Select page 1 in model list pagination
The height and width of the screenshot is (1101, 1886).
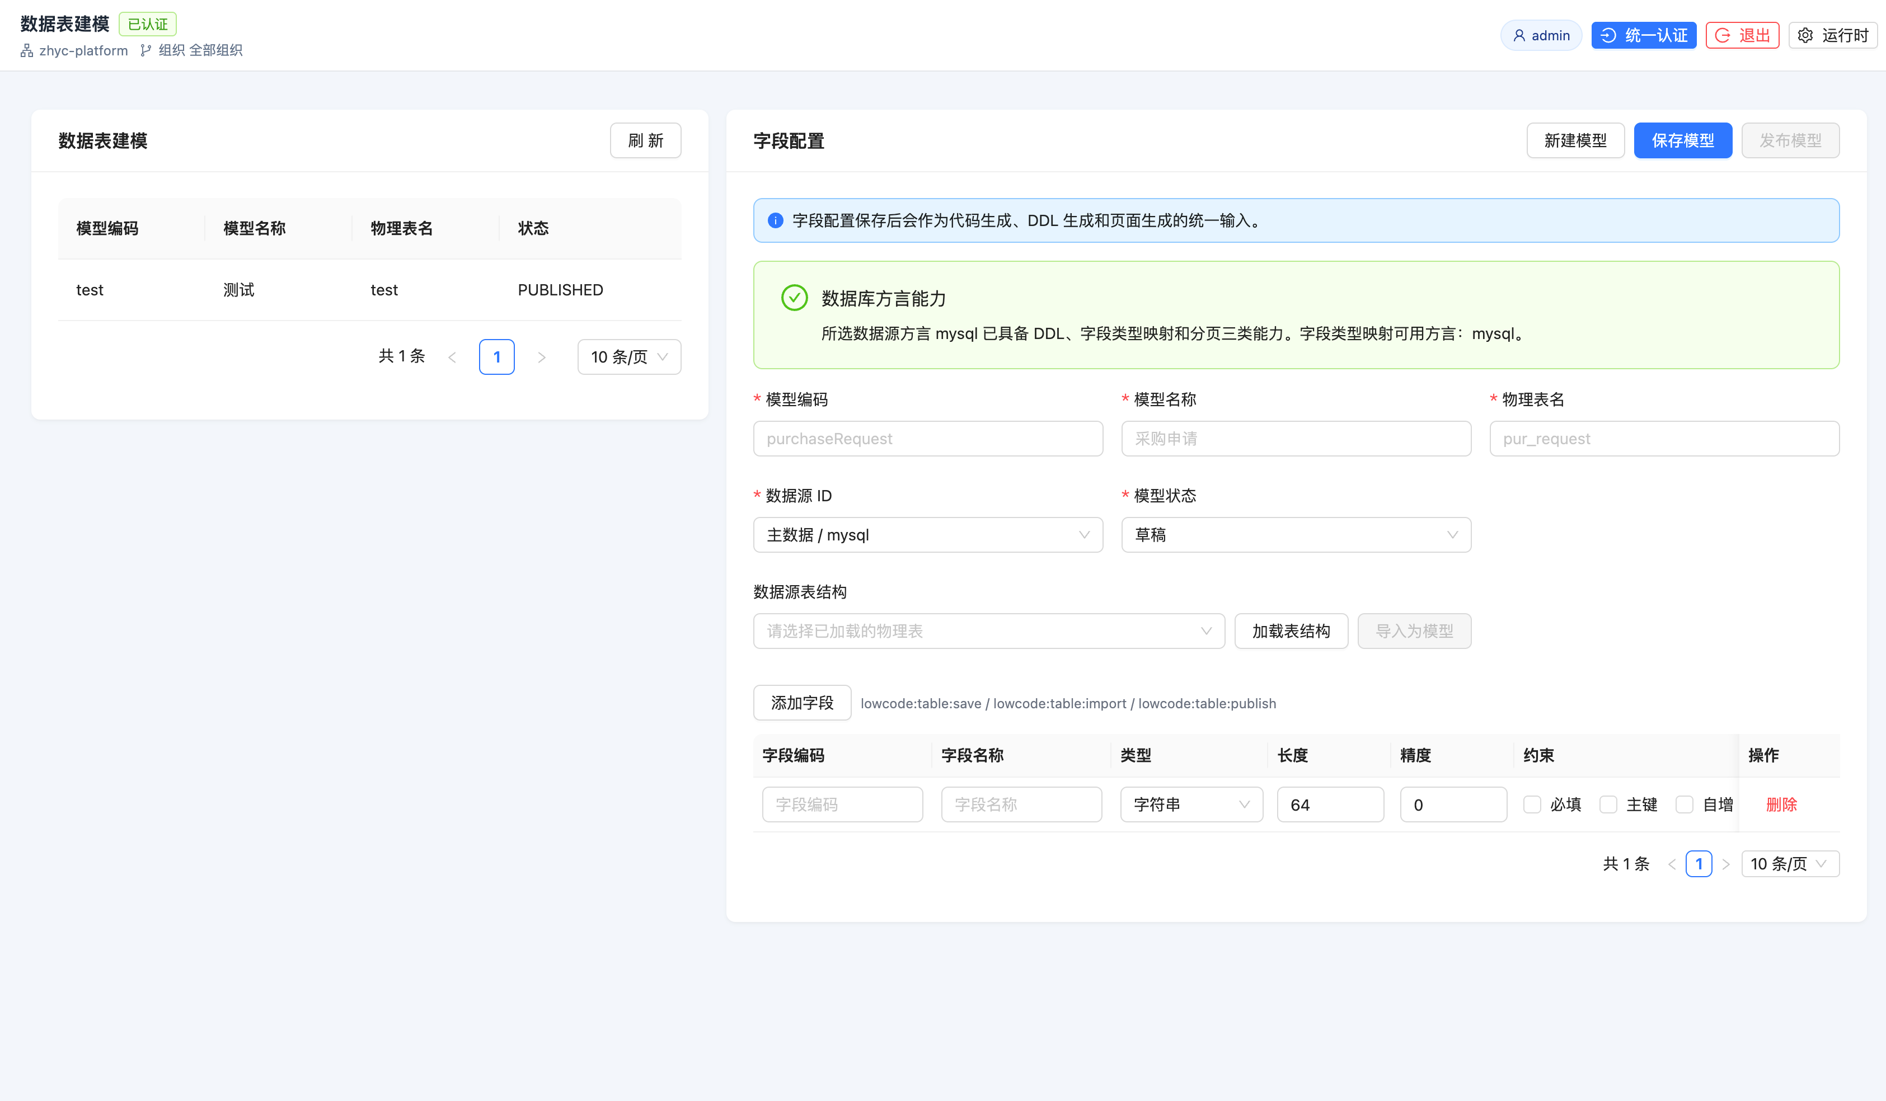pyautogui.click(x=497, y=357)
